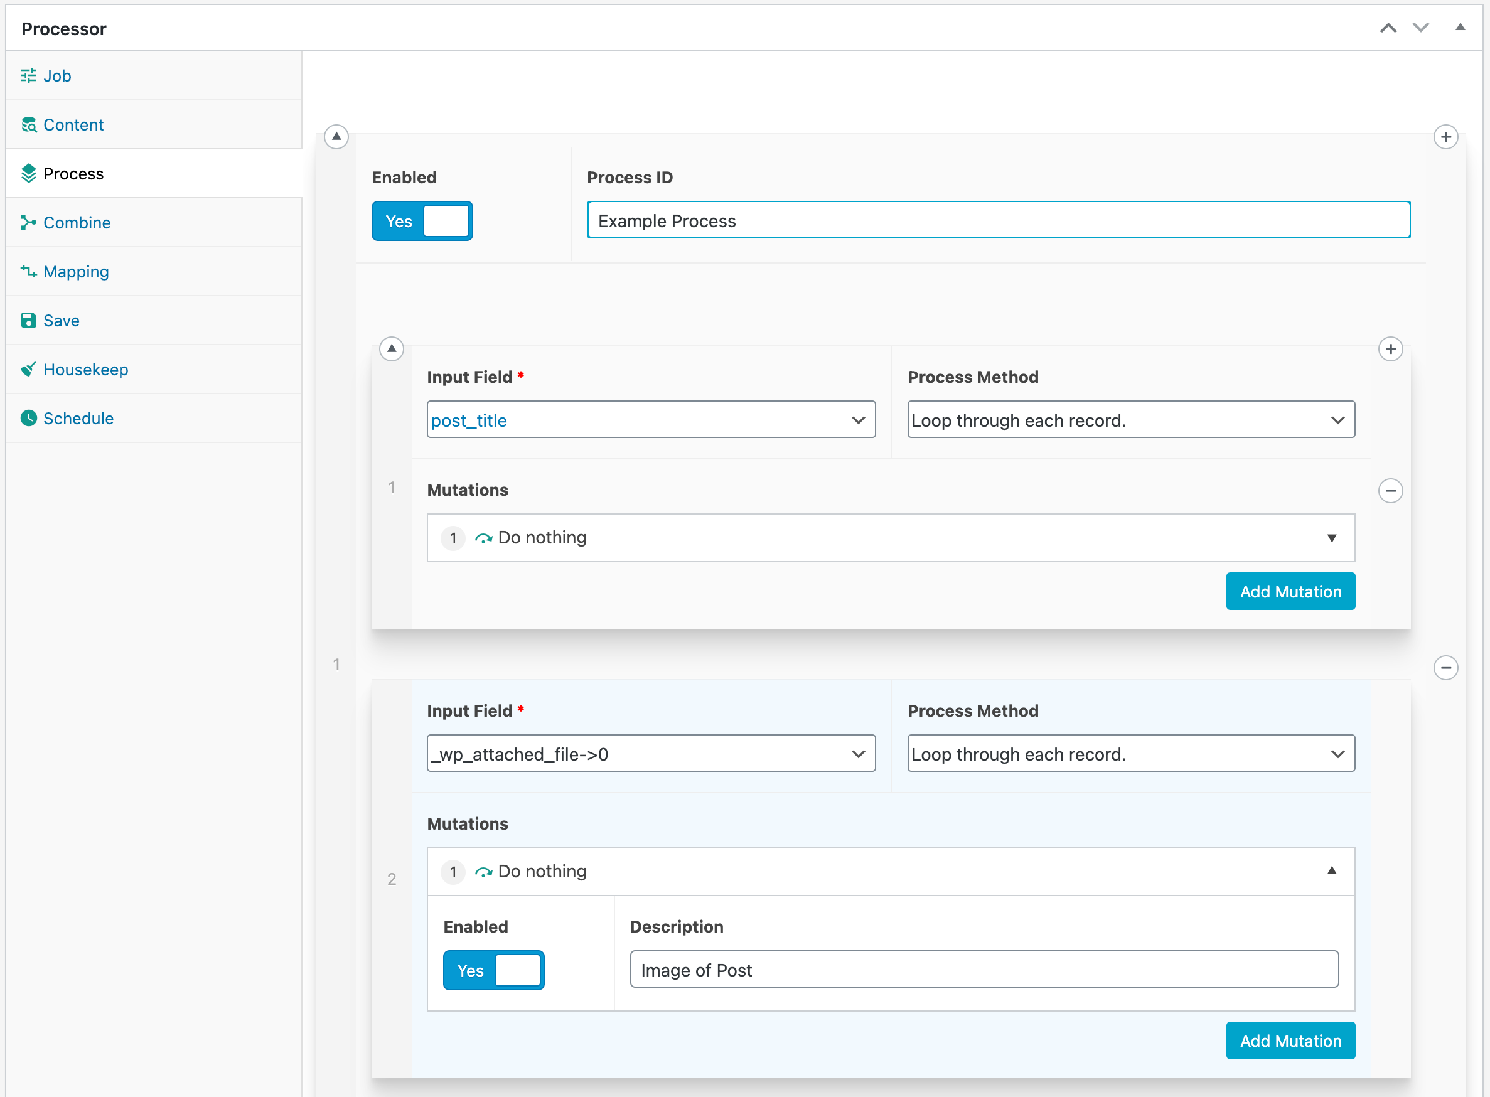Toggle the Processor panel with triangle icon
Image resolution: width=1490 pixels, height=1097 pixels.
1460,27
